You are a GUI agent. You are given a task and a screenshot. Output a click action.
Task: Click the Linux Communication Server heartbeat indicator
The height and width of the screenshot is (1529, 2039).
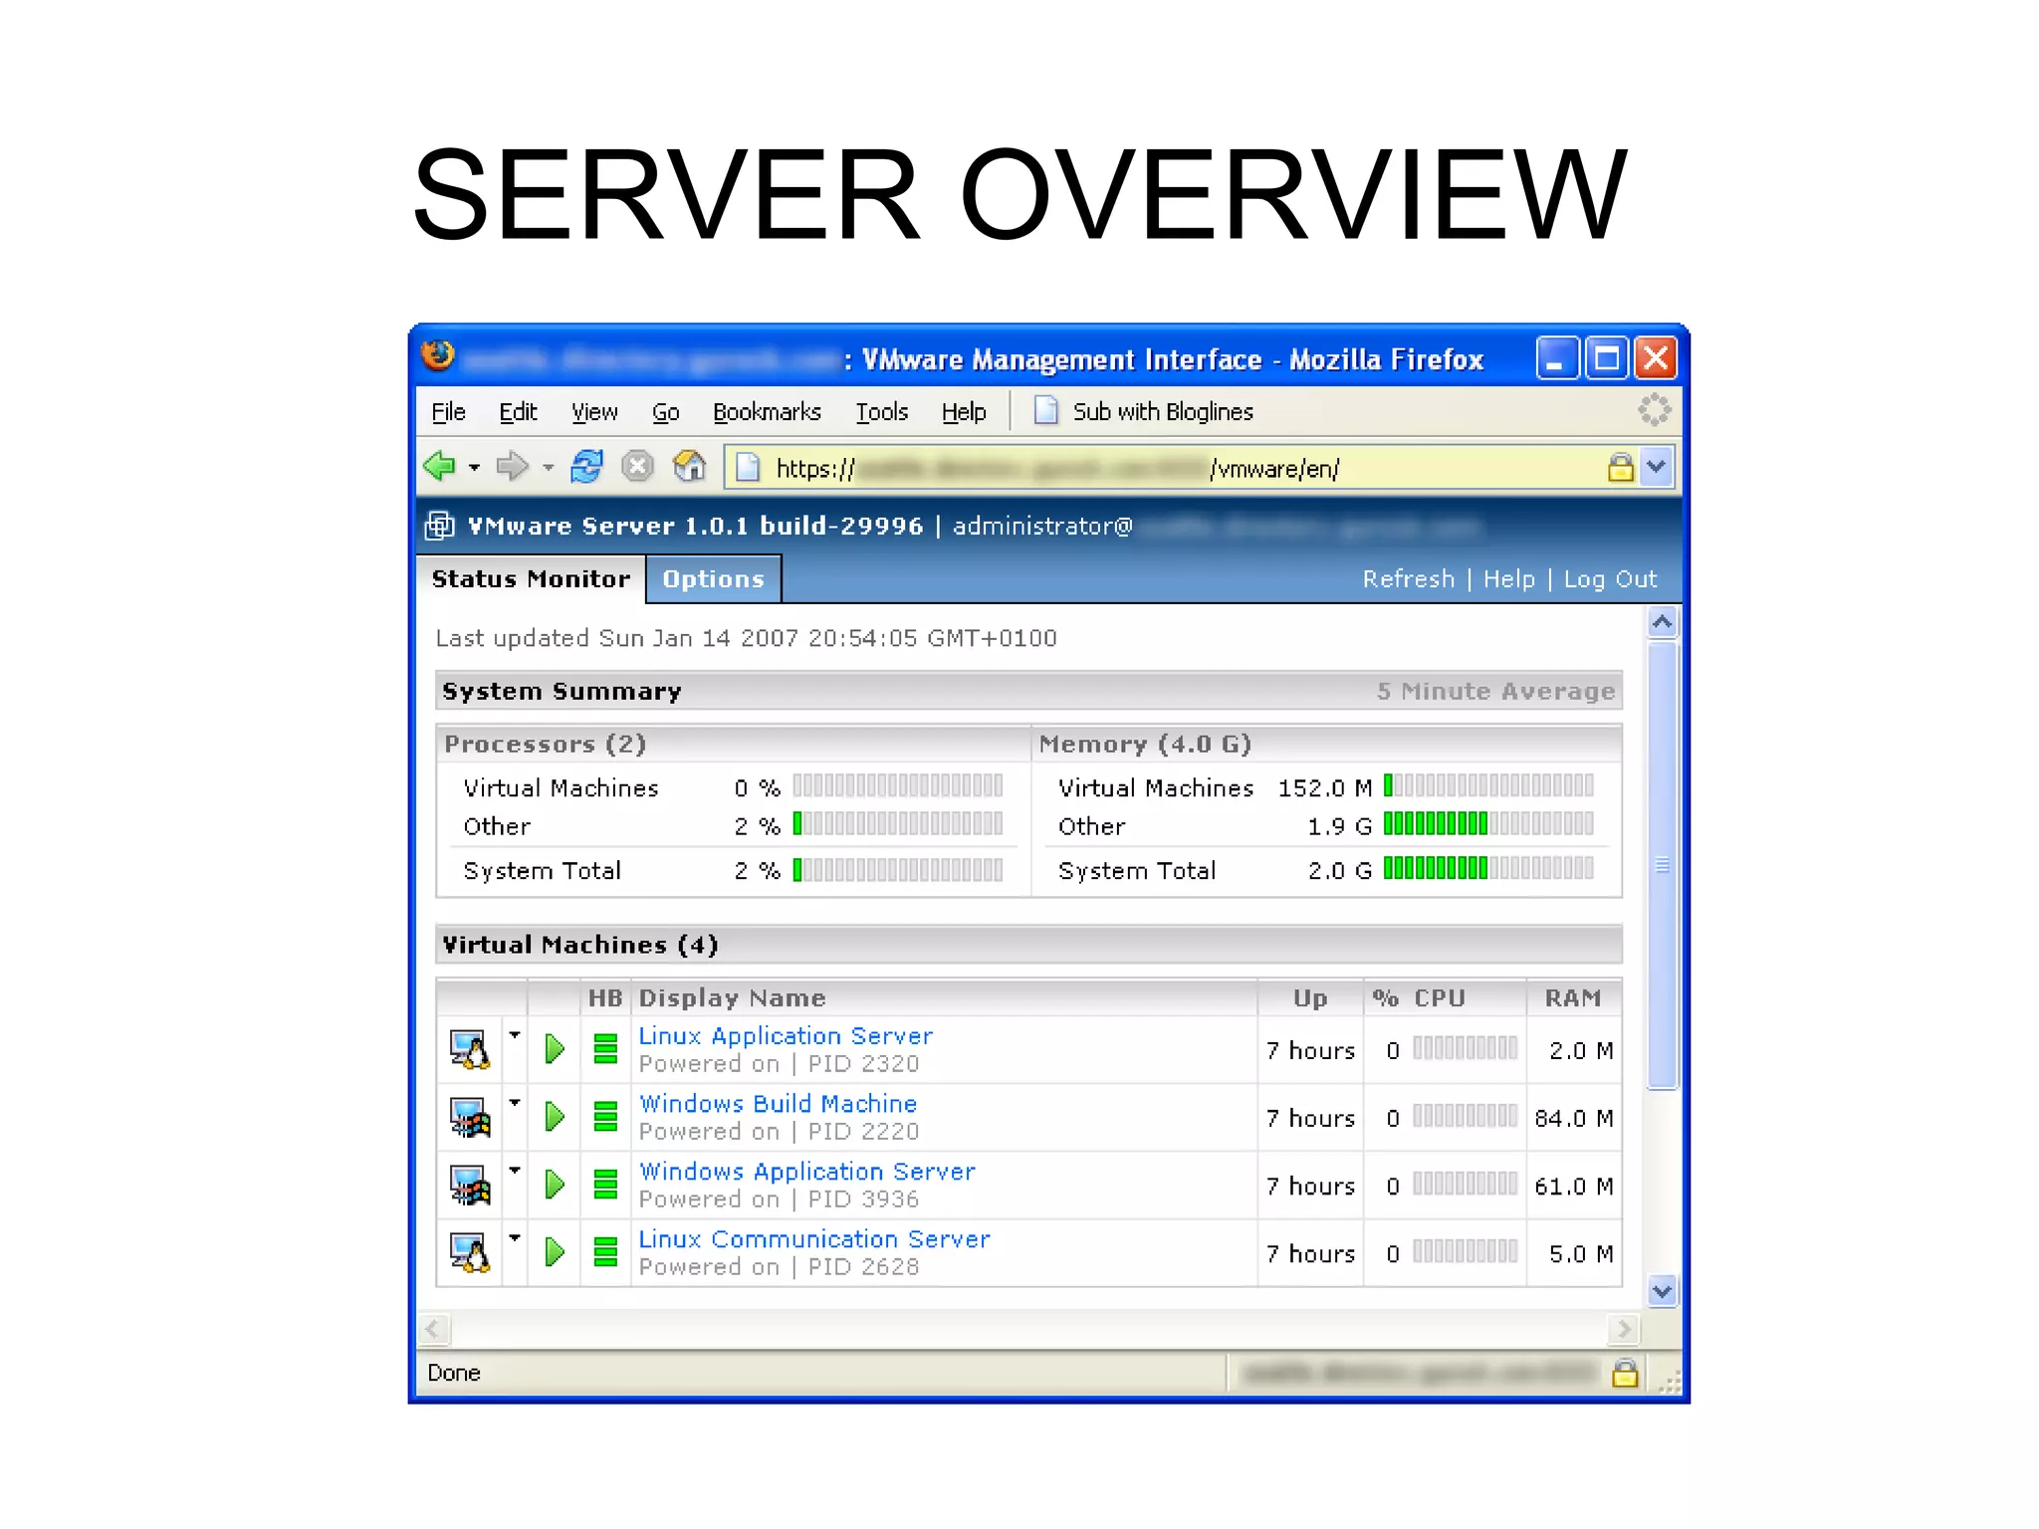pyautogui.click(x=605, y=1252)
